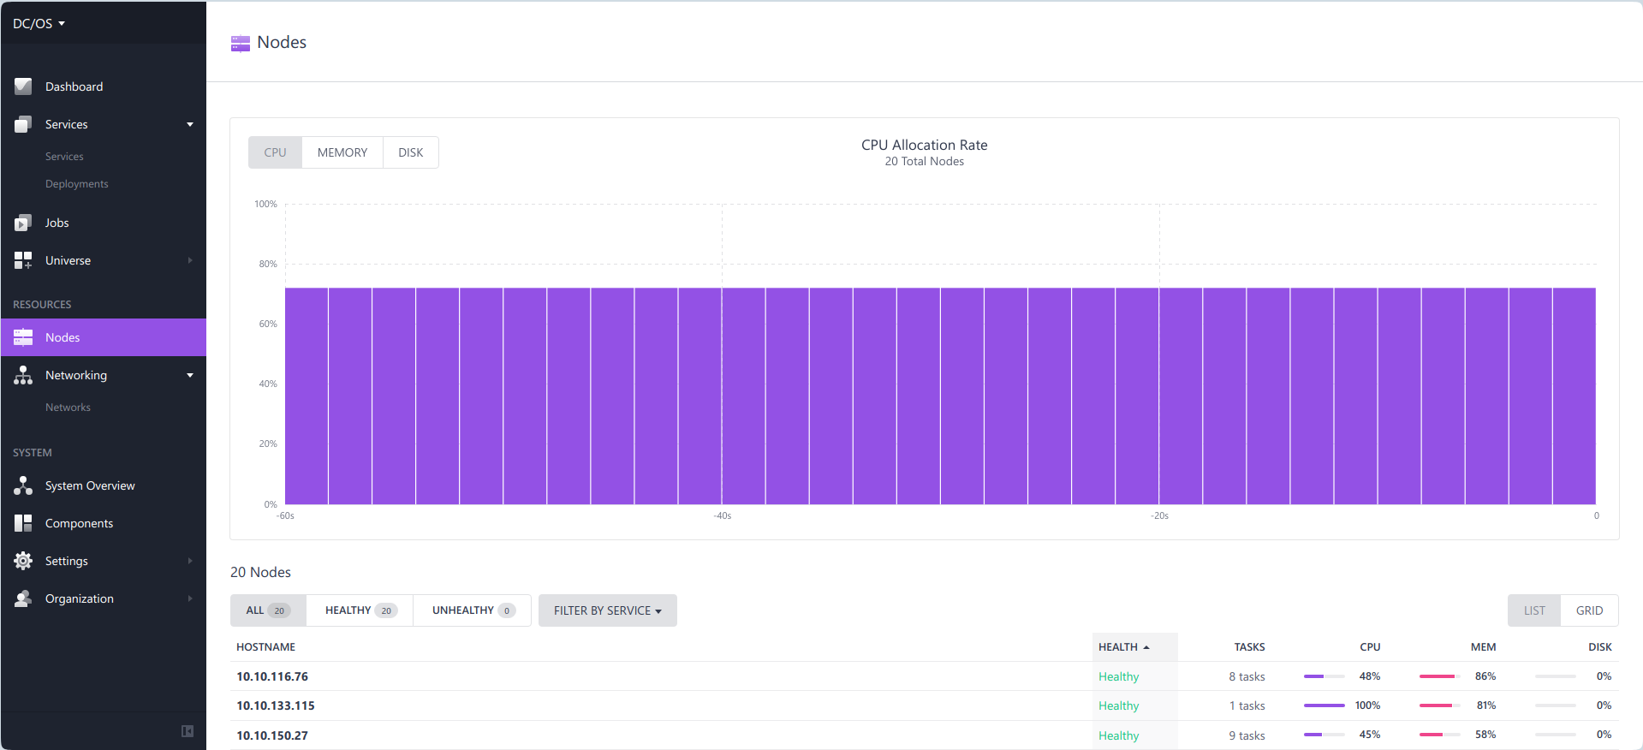1643x750 pixels.
Task: Collapse the Services menu arrow
Action: [x=190, y=124]
